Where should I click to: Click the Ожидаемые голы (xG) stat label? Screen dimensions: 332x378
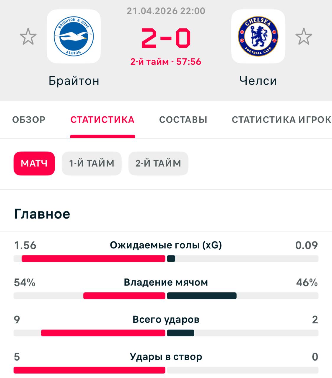coord(166,245)
